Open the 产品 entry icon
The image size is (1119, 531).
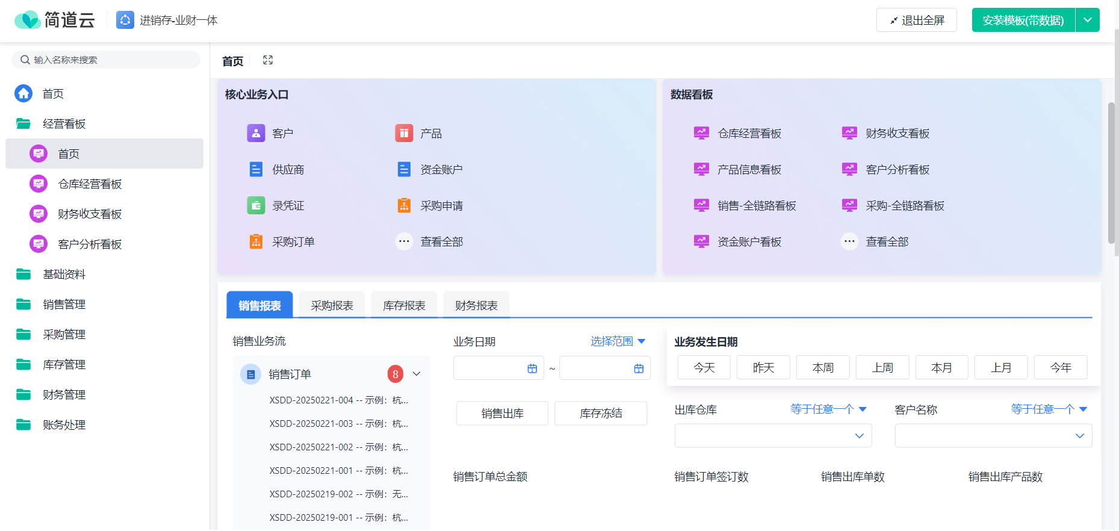(404, 133)
